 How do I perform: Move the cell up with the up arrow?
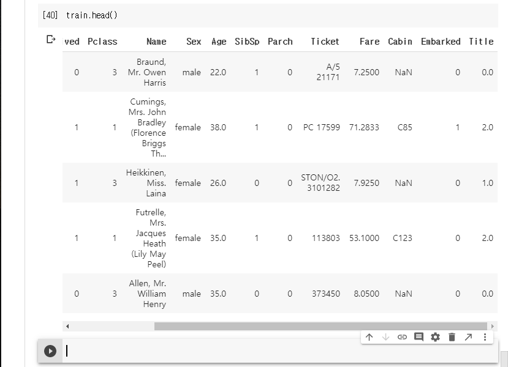(x=369, y=337)
